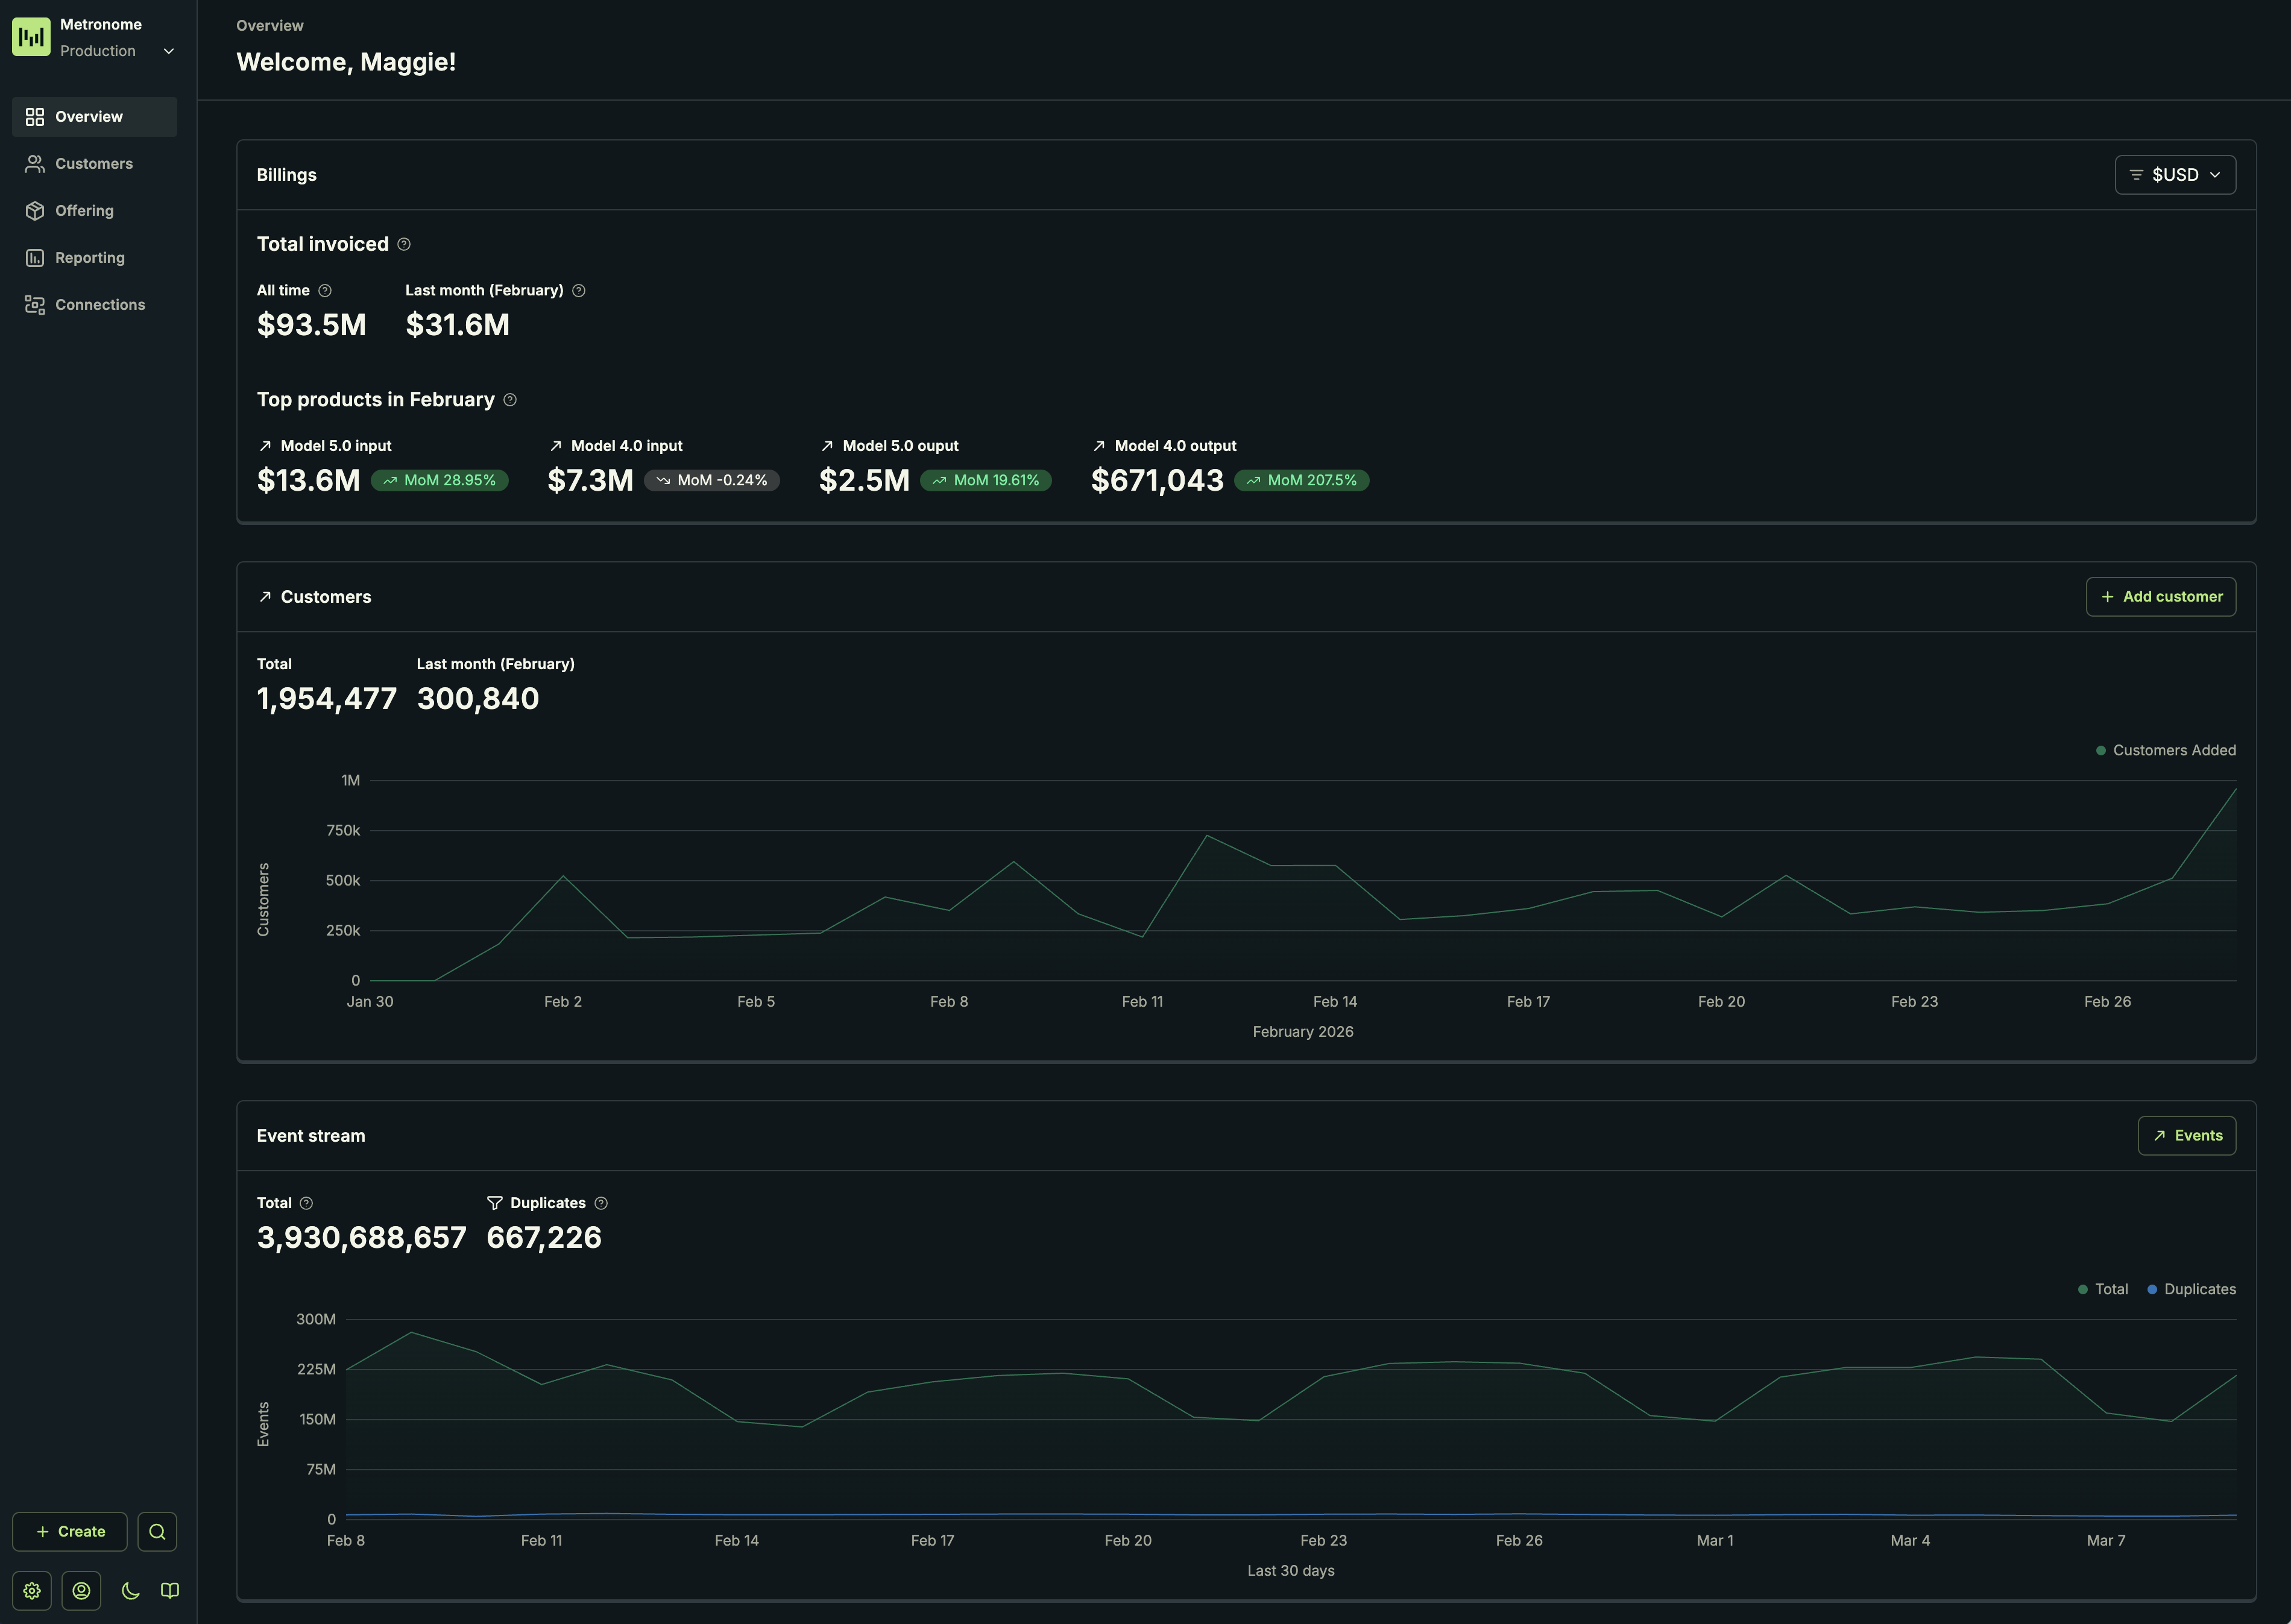Screen dimensions: 2291x1624
Task: Open the user profile icon
Action: [x=81, y=1591]
